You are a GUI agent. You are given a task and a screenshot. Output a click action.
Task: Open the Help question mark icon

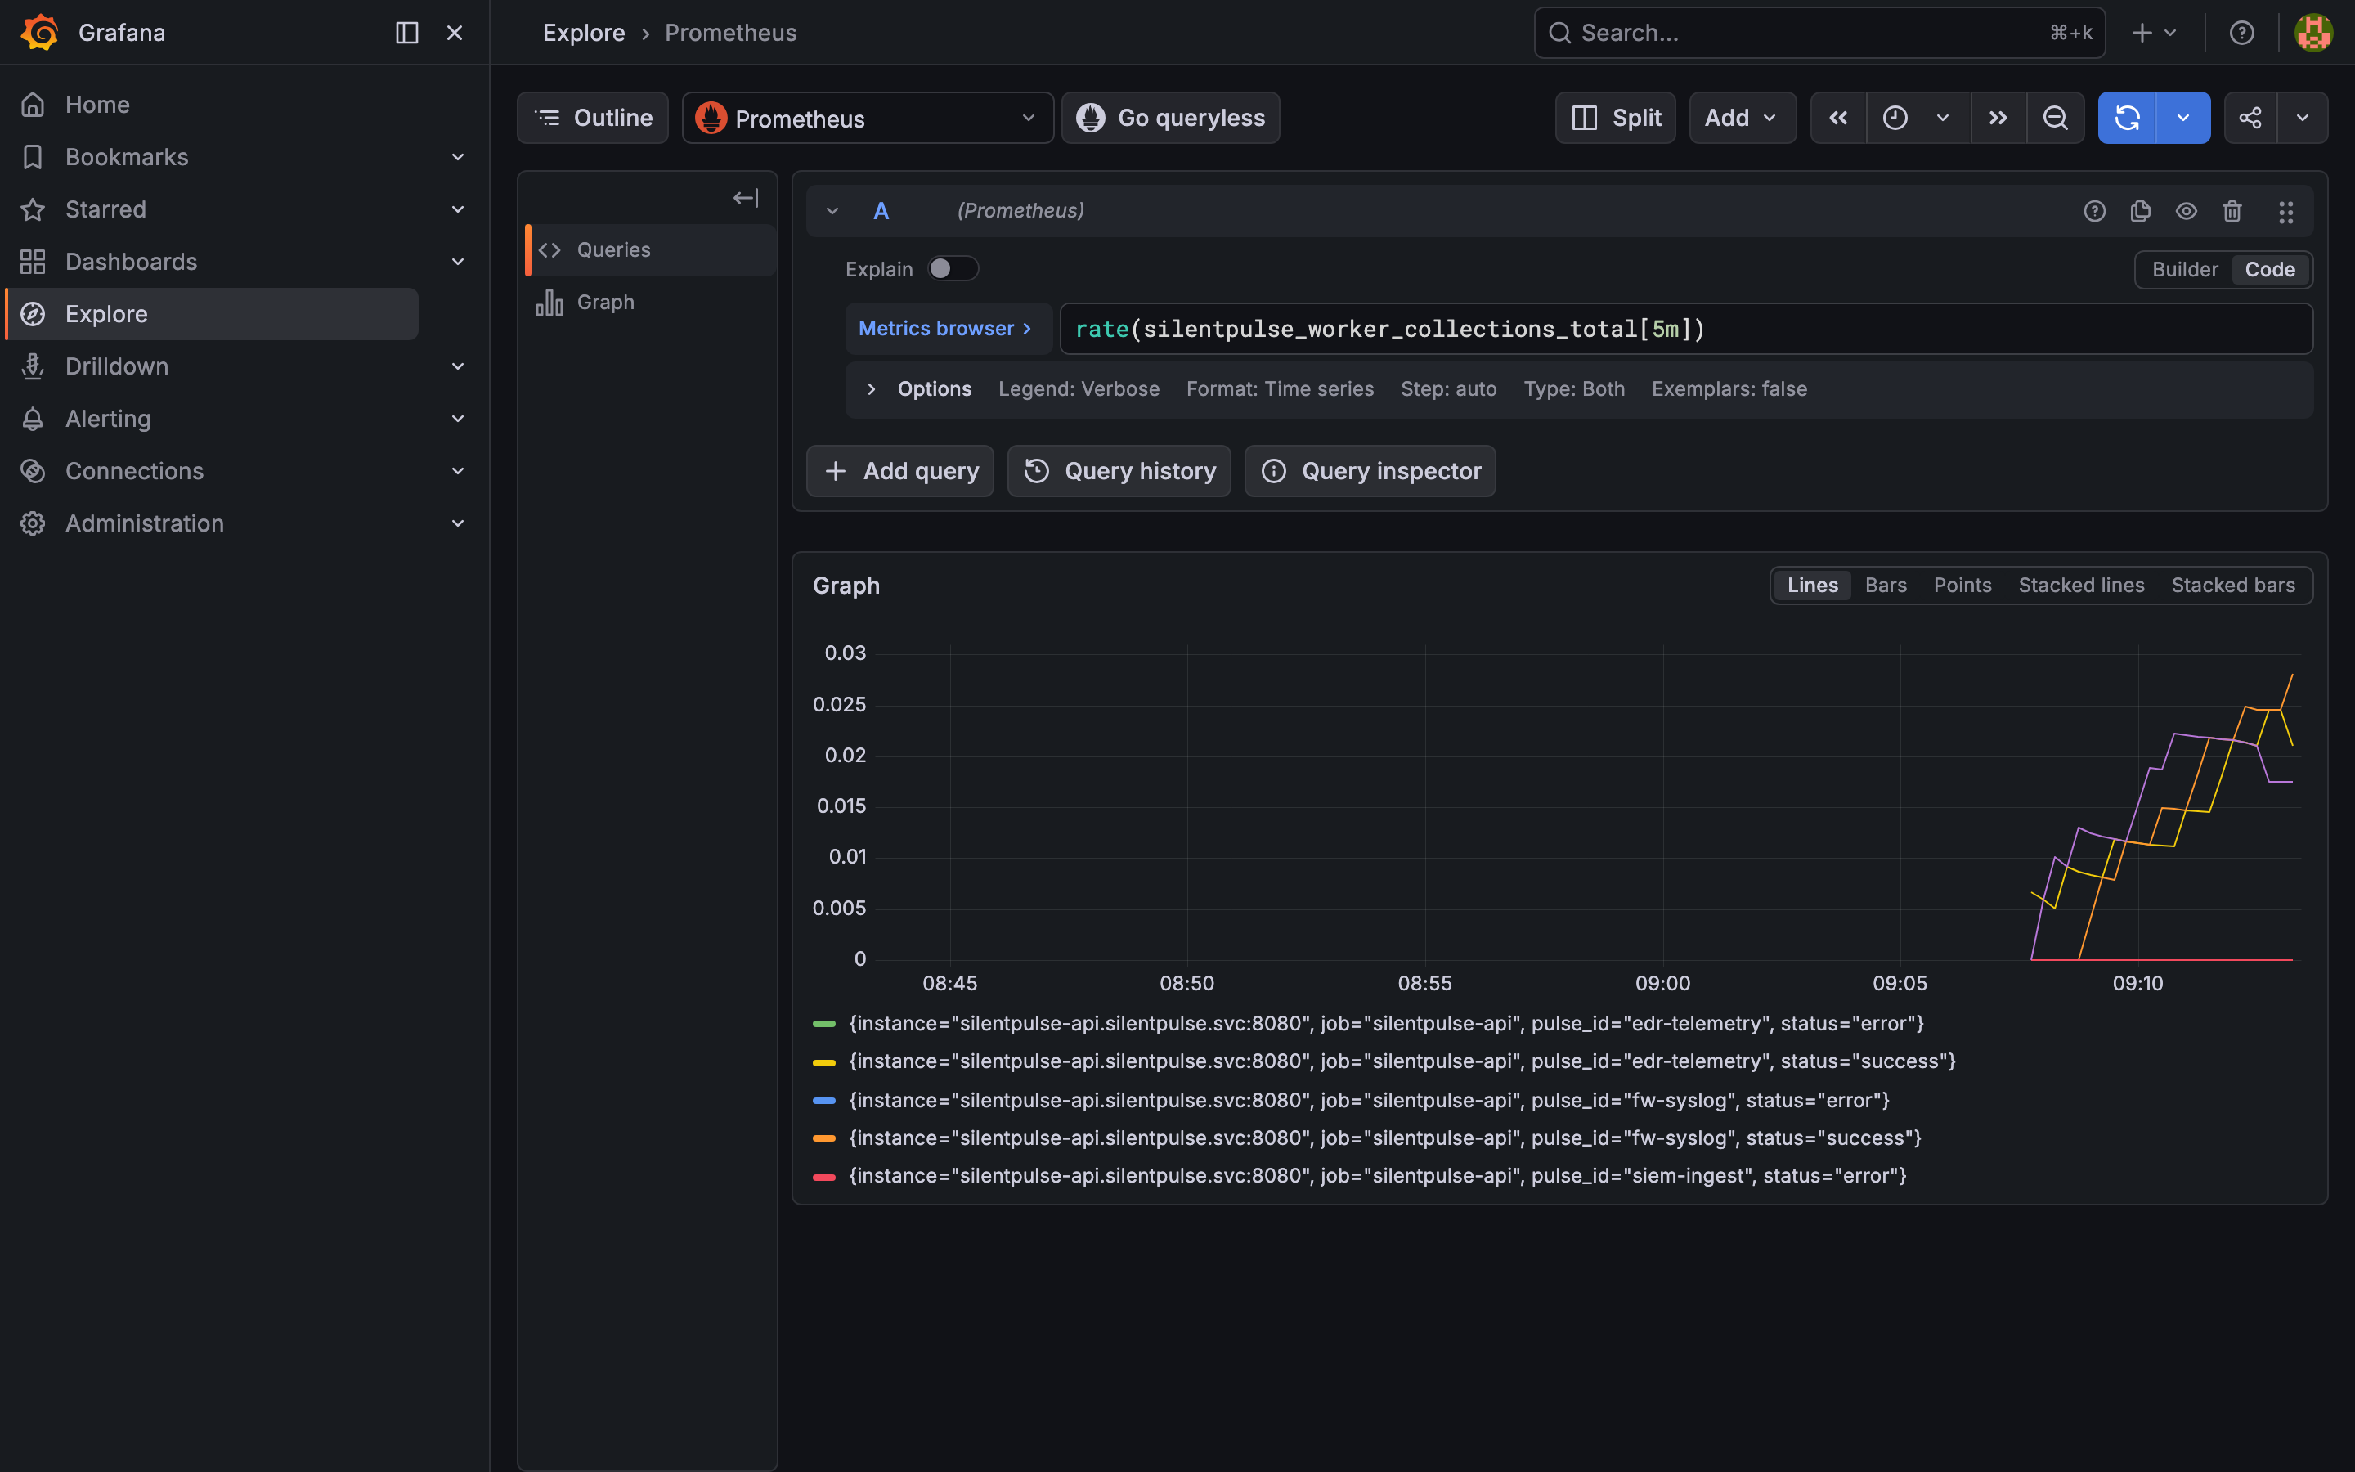[2242, 32]
